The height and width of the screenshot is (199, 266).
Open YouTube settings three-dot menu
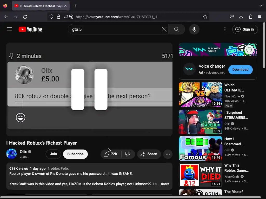[x=225, y=29]
